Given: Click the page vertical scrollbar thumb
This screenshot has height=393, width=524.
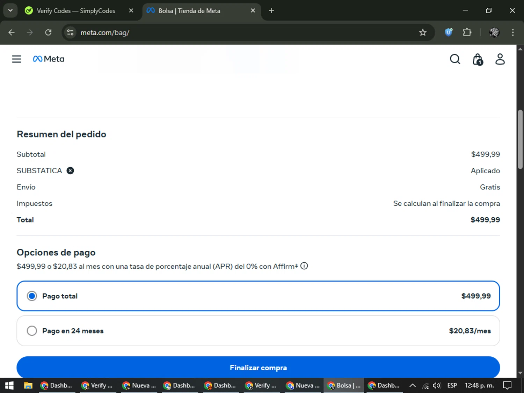Looking at the screenshot, I should coord(520,139).
